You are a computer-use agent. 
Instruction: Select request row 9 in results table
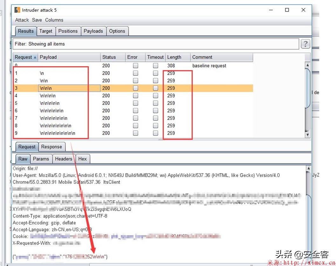coord(133,133)
